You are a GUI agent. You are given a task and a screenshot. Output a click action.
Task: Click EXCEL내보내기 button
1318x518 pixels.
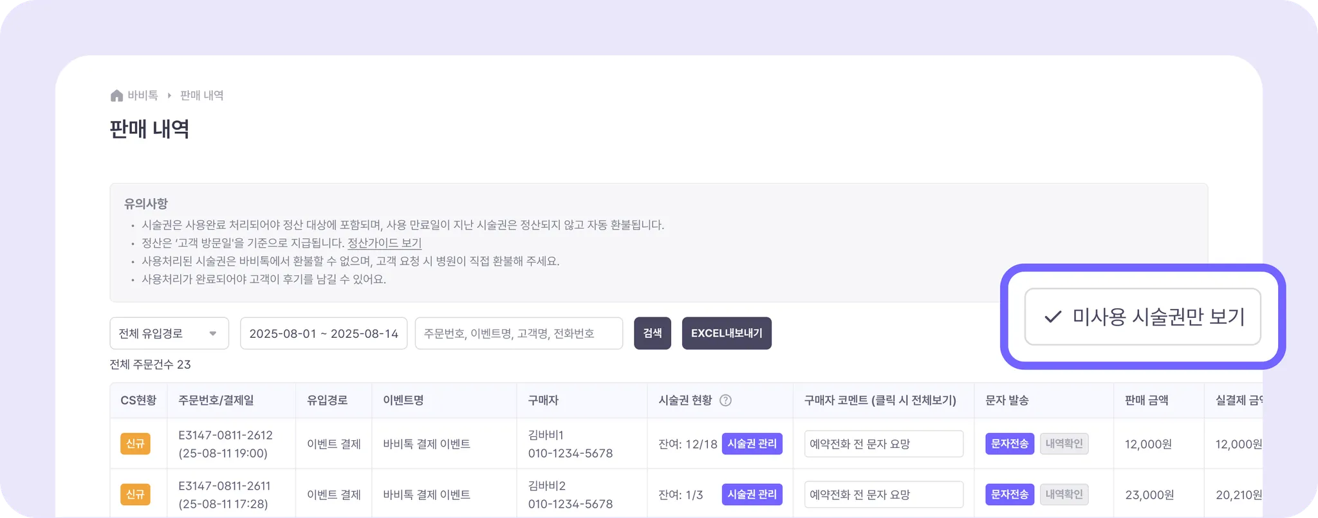click(x=727, y=333)
